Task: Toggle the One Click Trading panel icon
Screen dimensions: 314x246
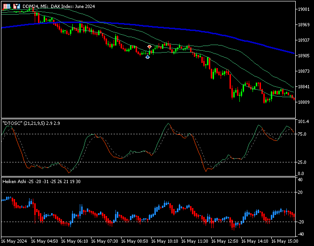Action: click(x=16, y=7)
